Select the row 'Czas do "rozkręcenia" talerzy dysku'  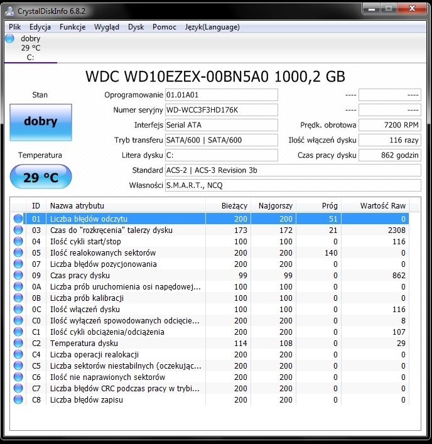210,230
